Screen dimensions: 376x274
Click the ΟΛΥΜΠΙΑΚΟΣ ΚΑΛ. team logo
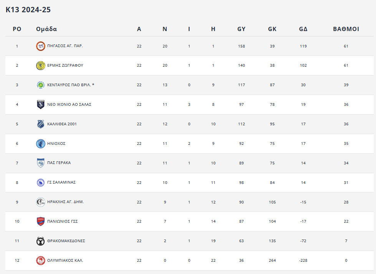pos(40,261)
